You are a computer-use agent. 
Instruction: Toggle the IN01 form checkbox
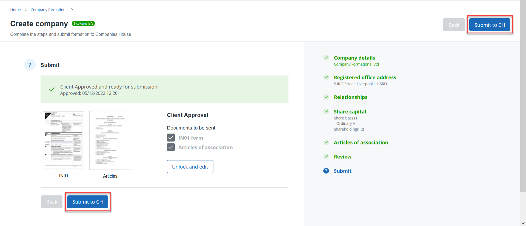click(171, 138)
